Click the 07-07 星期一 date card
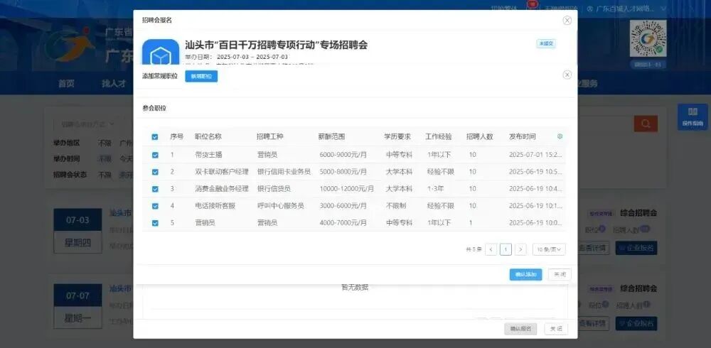 pyautogui.click(x=78, y=307)
